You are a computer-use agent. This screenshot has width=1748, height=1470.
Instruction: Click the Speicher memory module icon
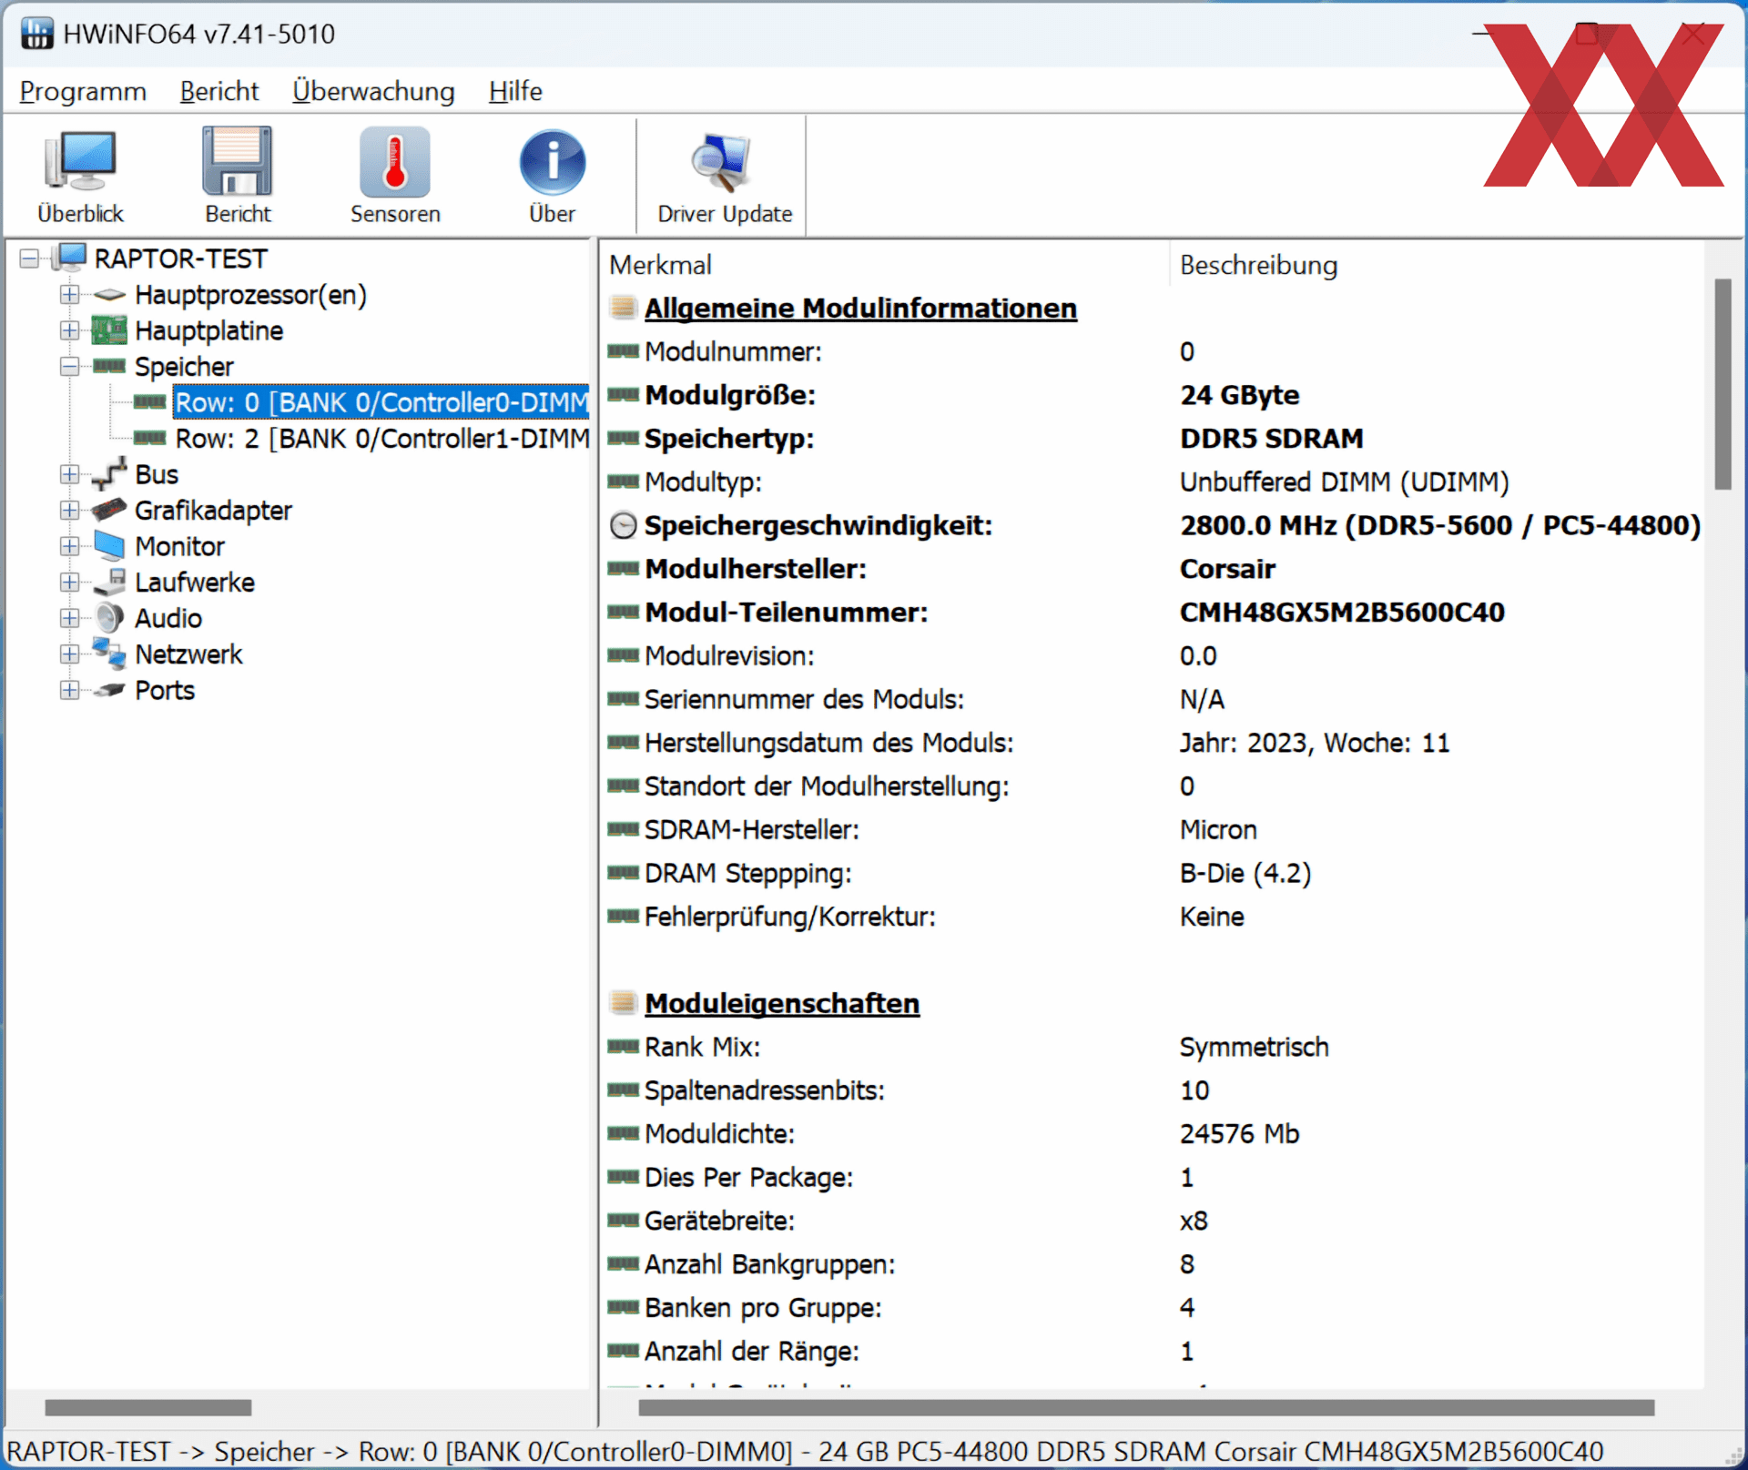point(109,366)
